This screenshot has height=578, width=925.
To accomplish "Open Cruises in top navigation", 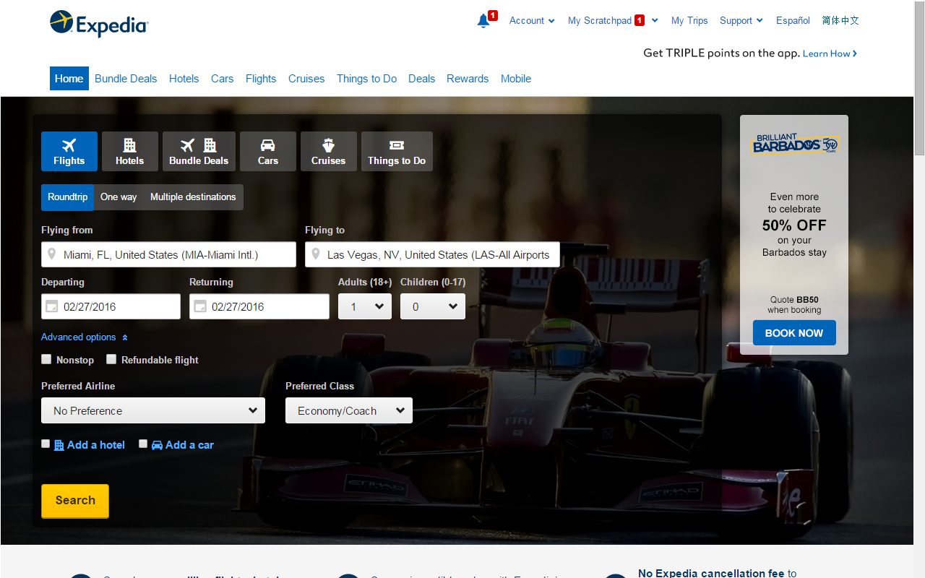I will (306, 79).
